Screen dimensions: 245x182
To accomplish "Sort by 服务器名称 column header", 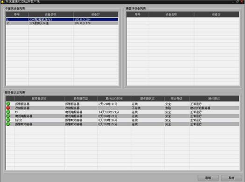I will (x=39, y=99).
